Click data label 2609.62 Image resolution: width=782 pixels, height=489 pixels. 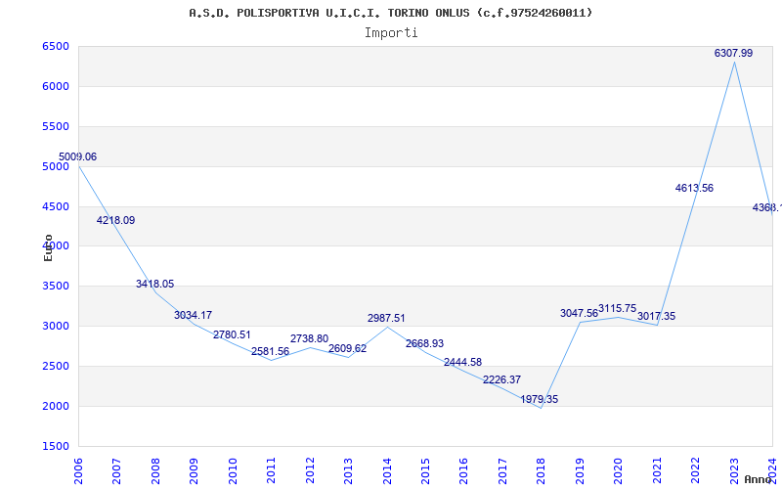pyautogui.click(x=348, y=348)
